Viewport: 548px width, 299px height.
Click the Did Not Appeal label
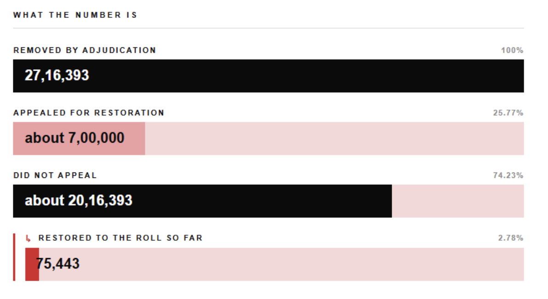click(x=55, y=175)
